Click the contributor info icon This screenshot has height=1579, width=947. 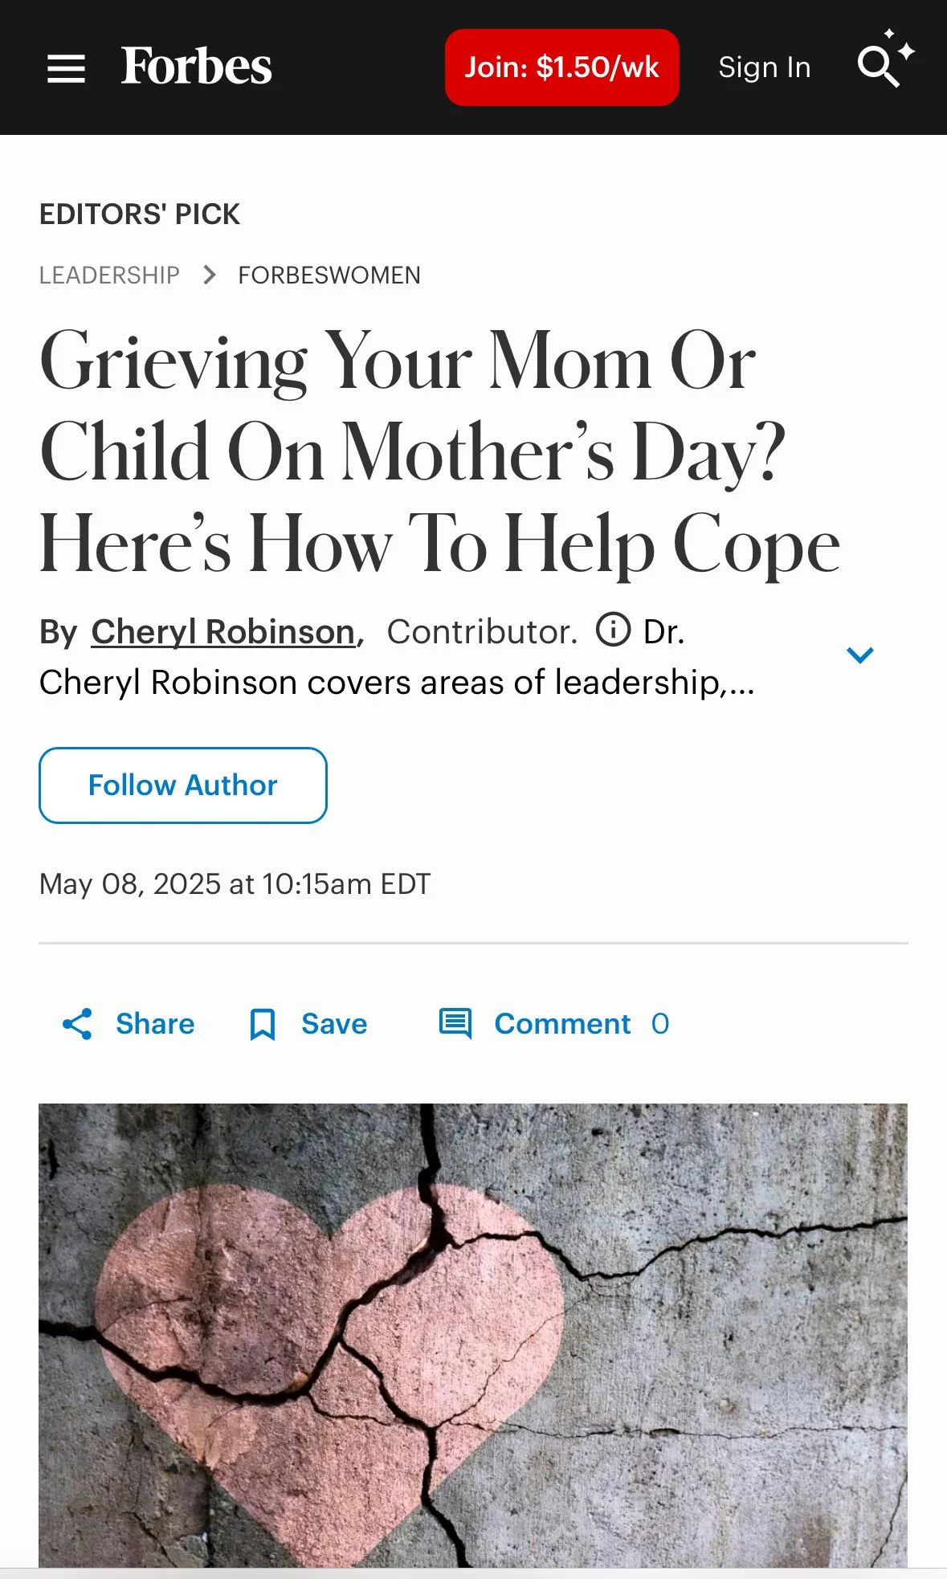613,629
